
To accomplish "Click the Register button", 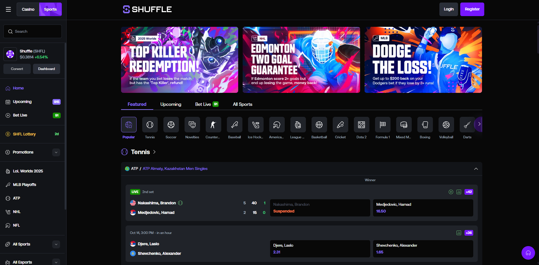I will point(472,9).
